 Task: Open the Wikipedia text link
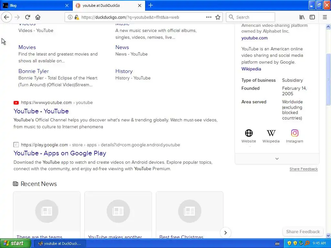coord(251,69)
